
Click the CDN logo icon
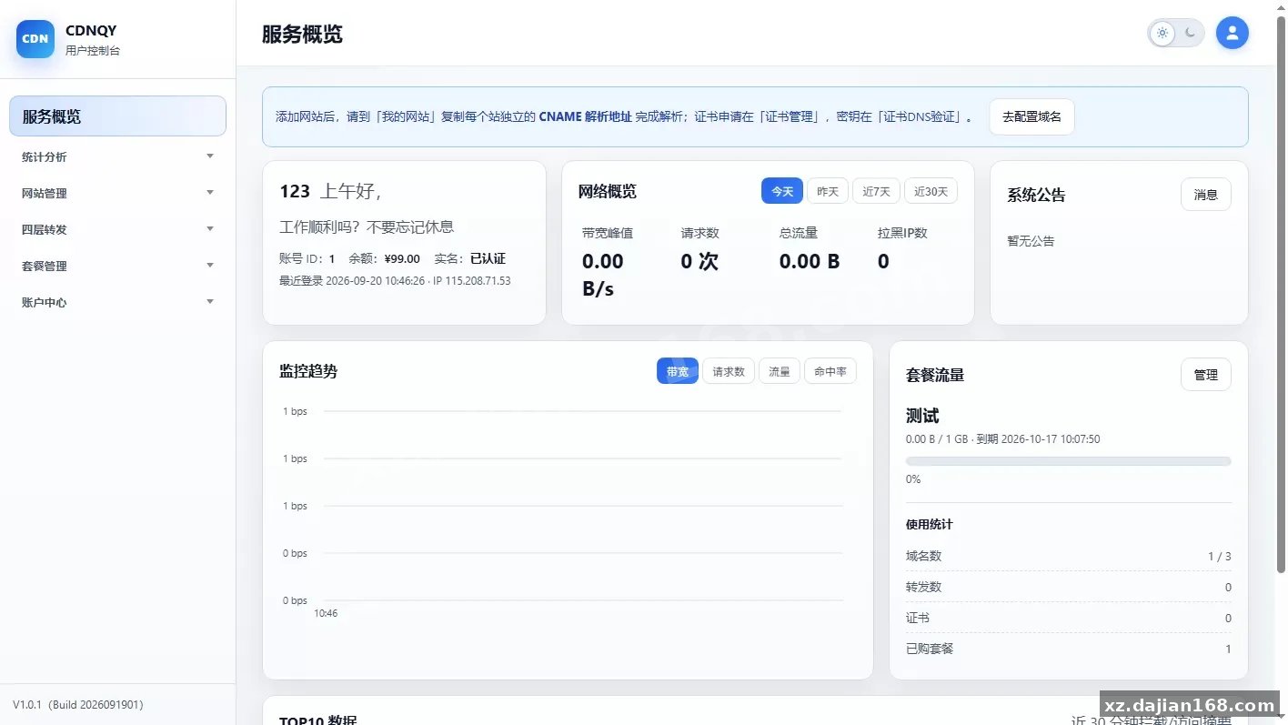(x=35, y=39)
